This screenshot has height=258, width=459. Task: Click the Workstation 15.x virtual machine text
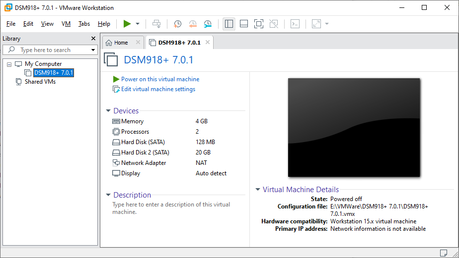pyautogui.click(x=373, y=221)
